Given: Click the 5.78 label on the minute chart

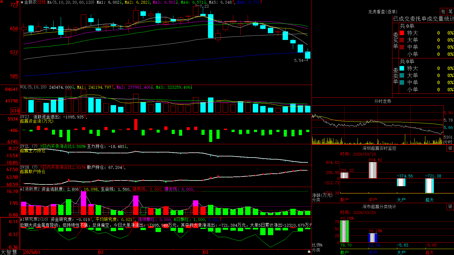Looking at the screenshot, I should click(448, 120).
